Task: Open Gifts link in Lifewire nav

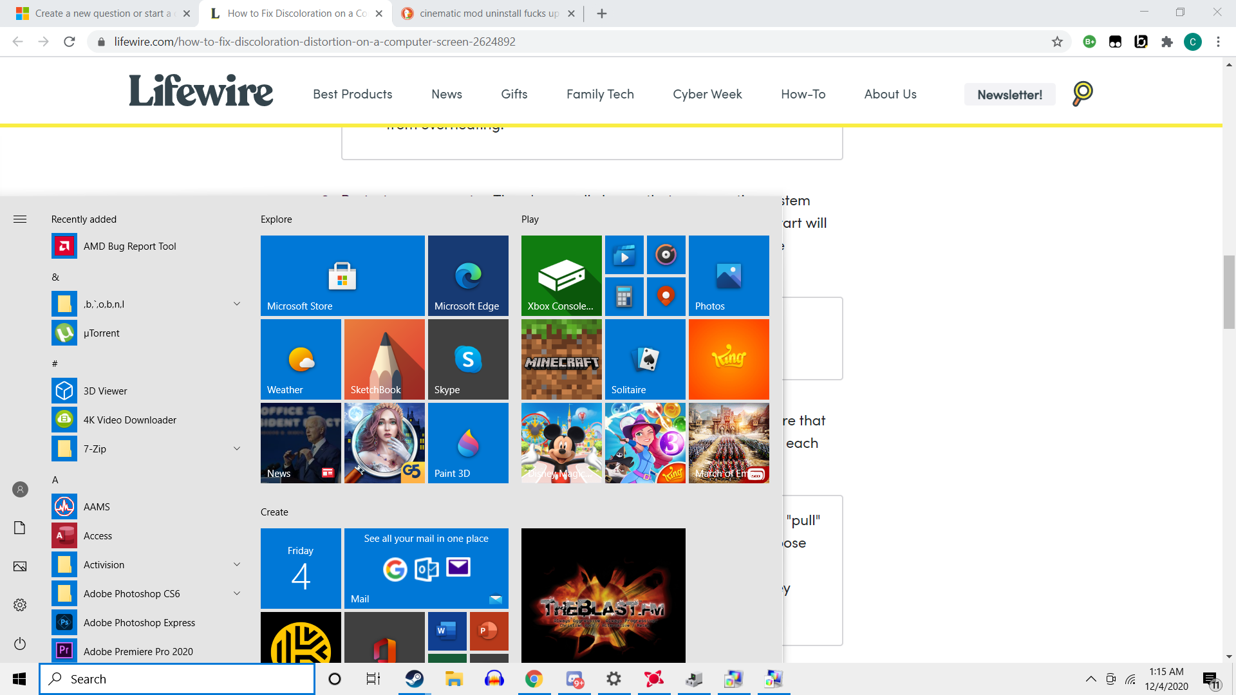Action: (x=514, y=94)
